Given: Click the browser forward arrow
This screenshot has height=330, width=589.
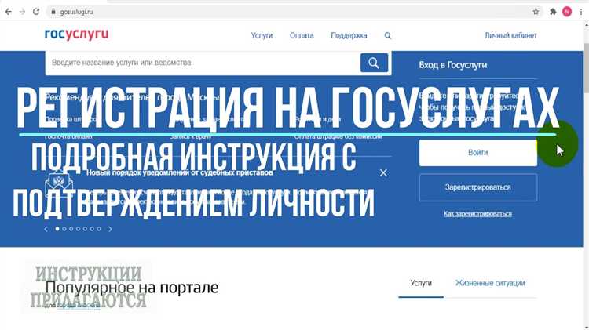Looking at the screenshot, I should 22,12.
